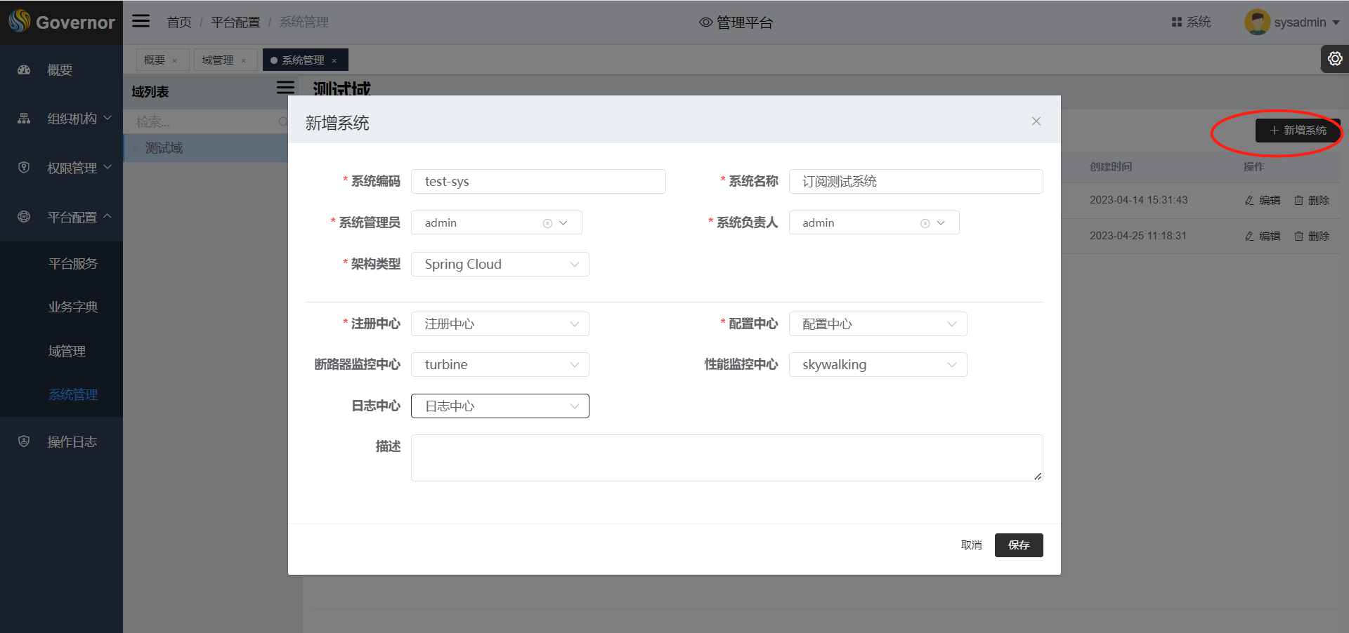
Task: Click the sysadmin user avatar
Action: tap(1256, 22)
